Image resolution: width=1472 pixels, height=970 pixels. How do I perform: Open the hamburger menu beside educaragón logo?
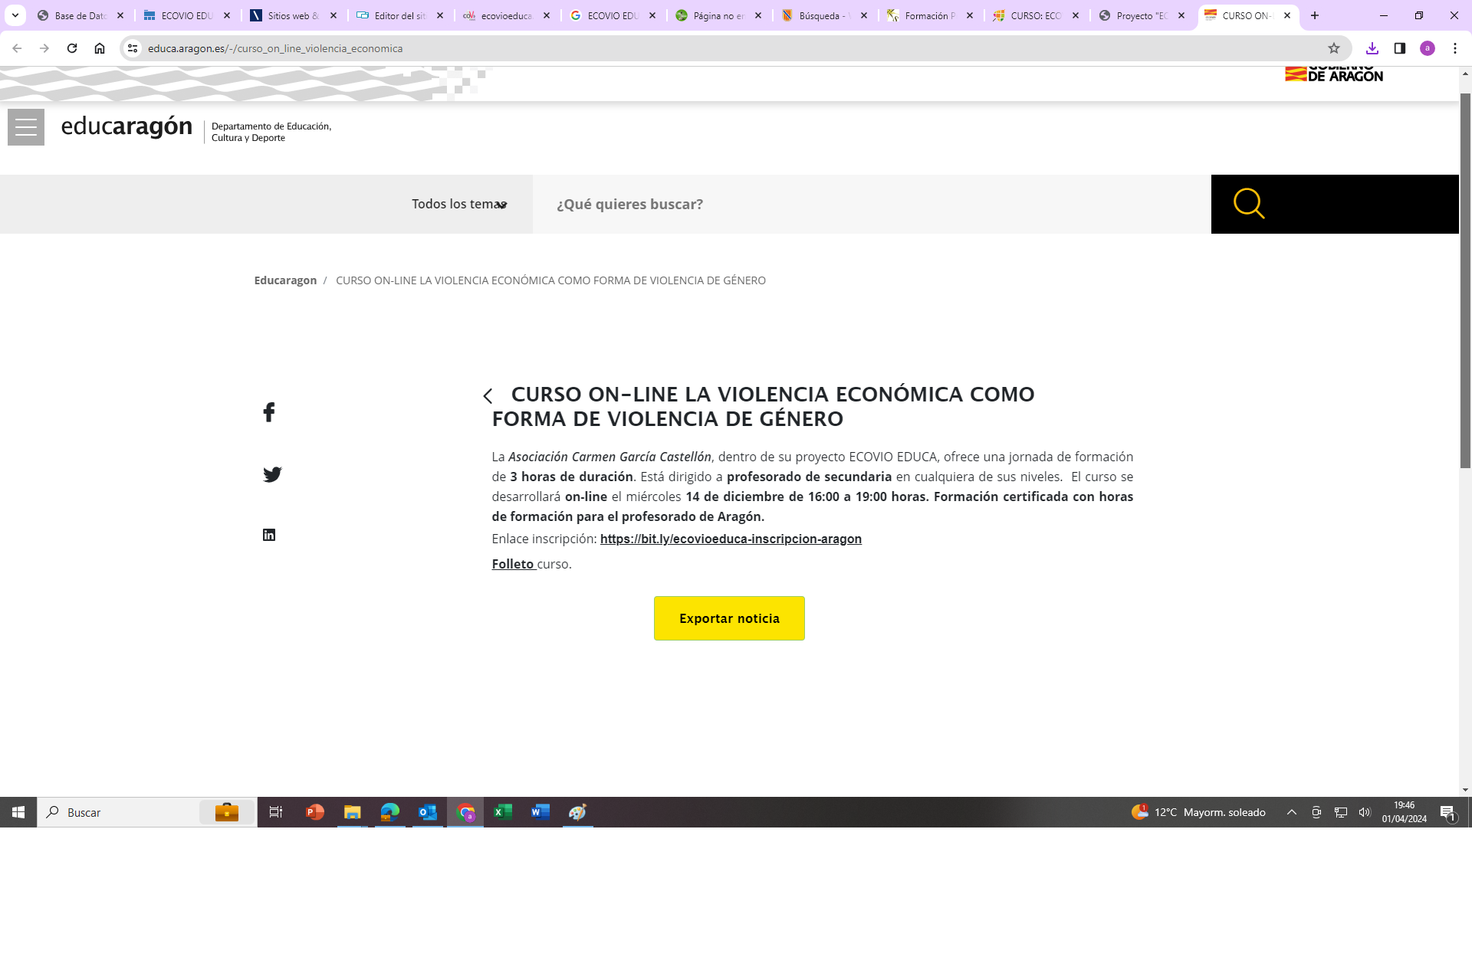click(x=26, y=127)
